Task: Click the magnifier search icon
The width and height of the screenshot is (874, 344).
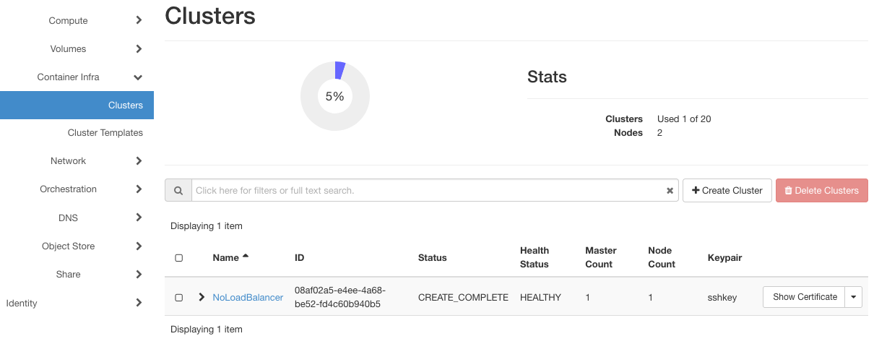Action: click(x=178, y=191)
